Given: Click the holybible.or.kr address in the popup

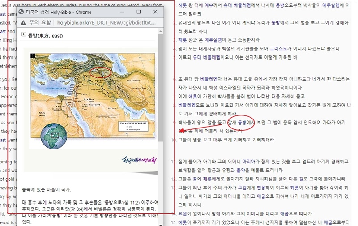Looking at the screenshot, I should click(x=107, y=22).
